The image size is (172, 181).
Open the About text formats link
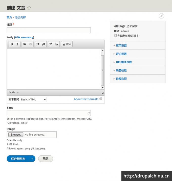(86, 99)
